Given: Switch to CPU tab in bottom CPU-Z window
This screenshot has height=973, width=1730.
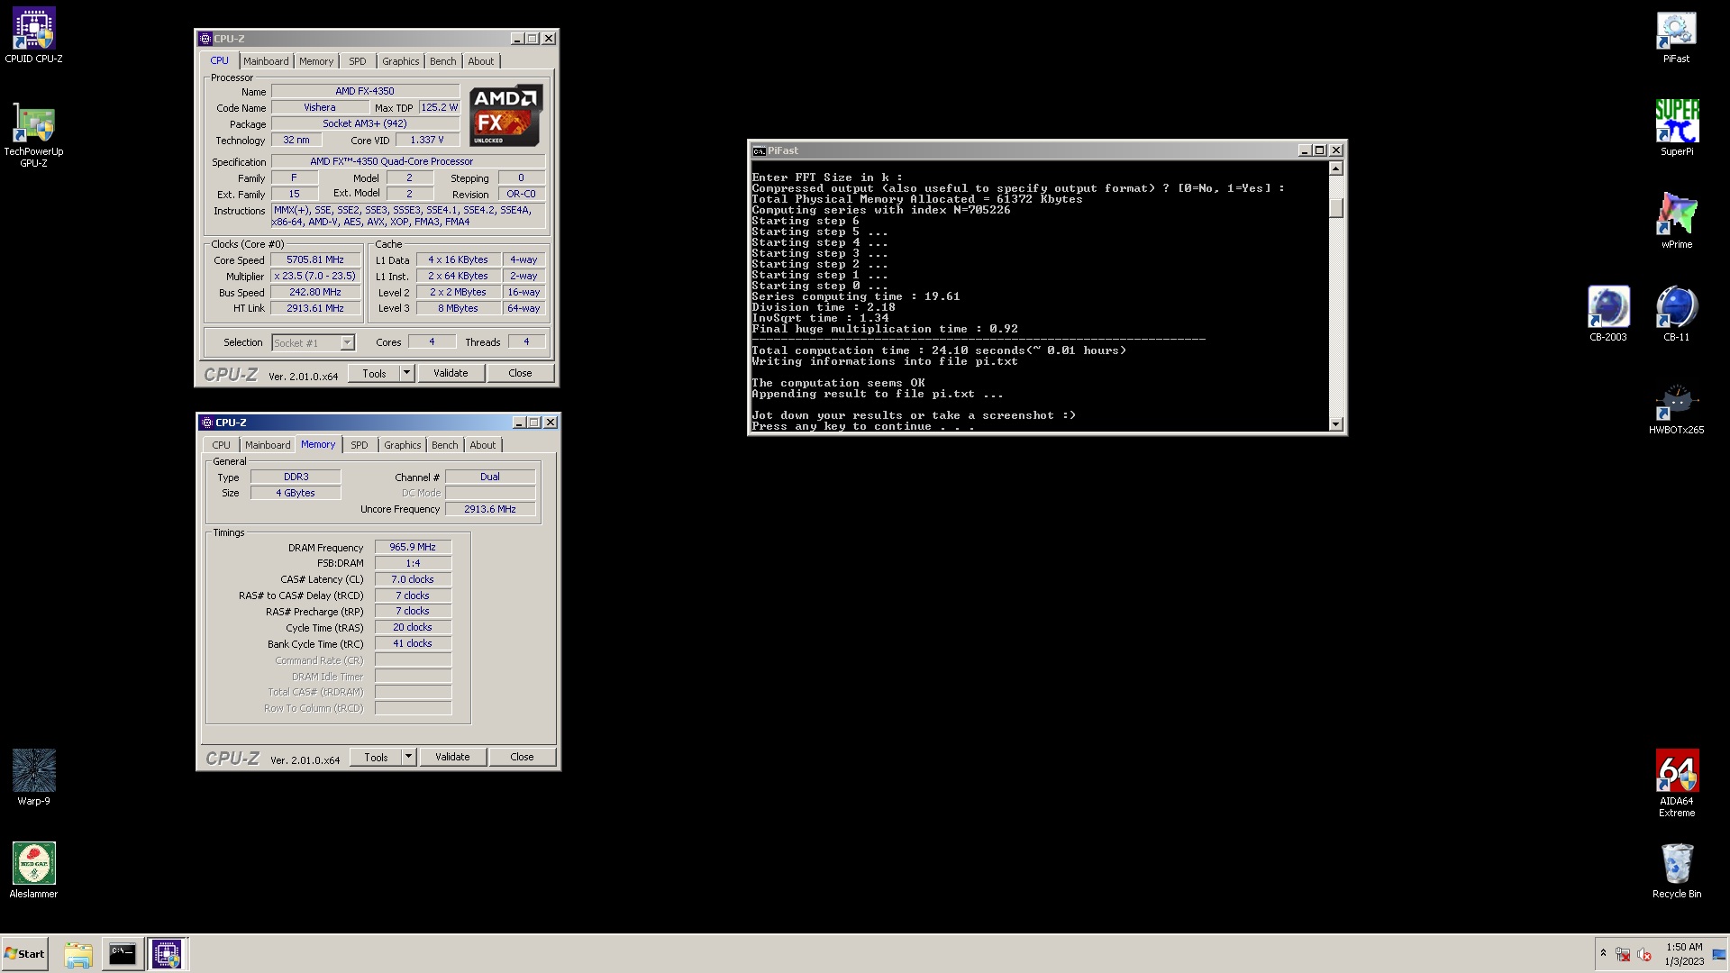Looking at the screenshot, I should [221, 445].
